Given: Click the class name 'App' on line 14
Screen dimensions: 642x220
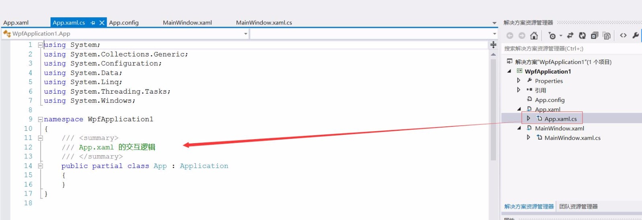Looking at the screenshot, I should click(160, 166).
